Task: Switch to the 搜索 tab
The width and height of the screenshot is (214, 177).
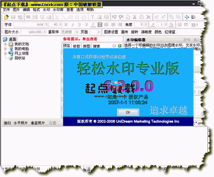Action: tap(97, 46)
